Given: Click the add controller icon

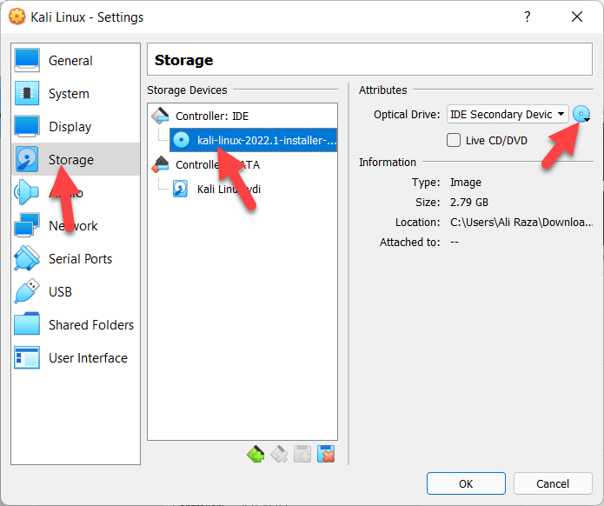Looking at the screenshot, I should point(256,454).
